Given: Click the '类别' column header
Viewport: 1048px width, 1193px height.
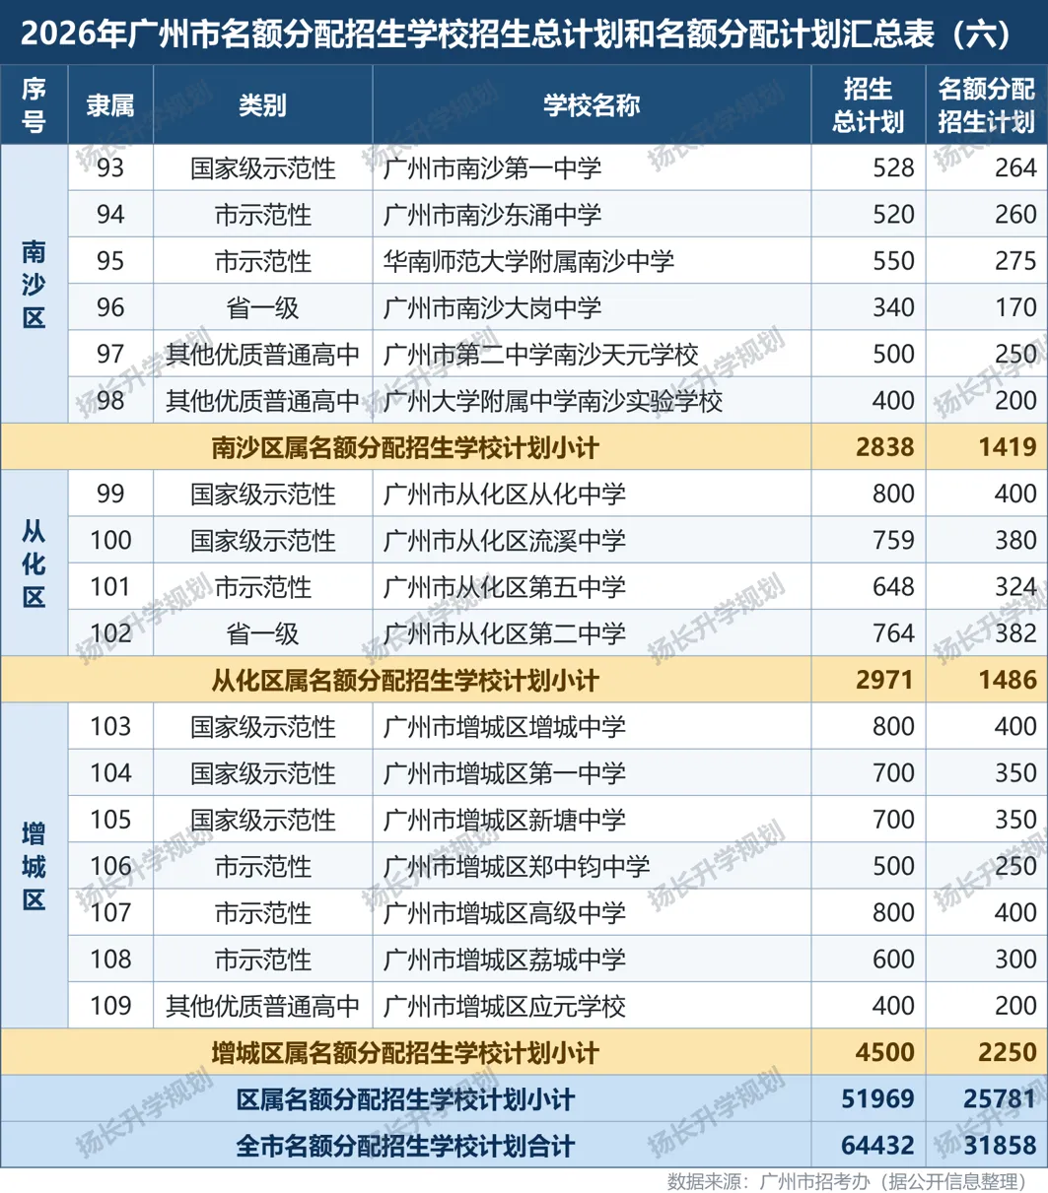Looking at the screenshot, I should click(262, 105).
